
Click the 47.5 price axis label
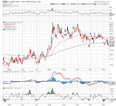coord(112,23)
